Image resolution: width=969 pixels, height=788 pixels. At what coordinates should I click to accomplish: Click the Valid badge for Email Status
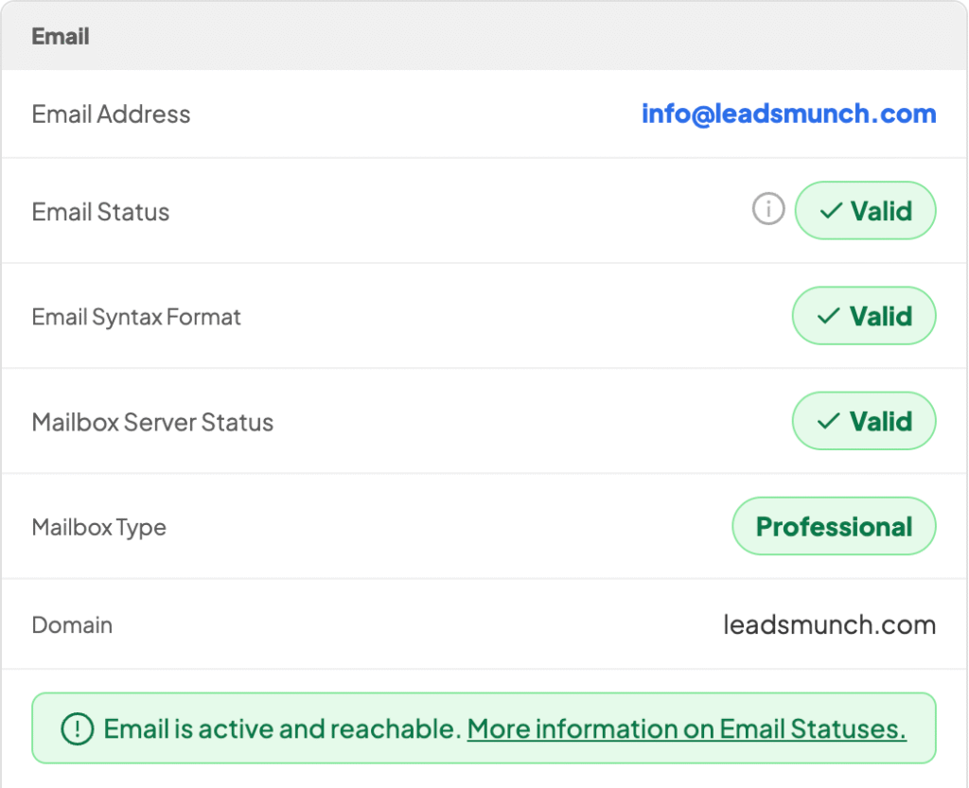pyautogui.click(x=866, y=211)
